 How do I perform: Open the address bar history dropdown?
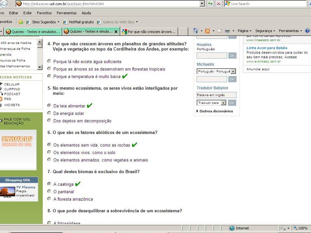click(202, 4)
